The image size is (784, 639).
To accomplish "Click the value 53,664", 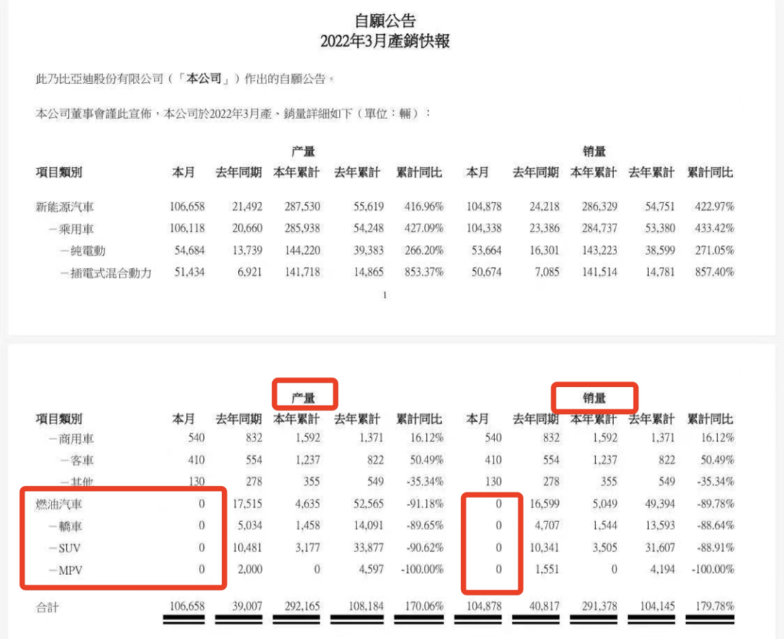I will click(x=486, y=250).
